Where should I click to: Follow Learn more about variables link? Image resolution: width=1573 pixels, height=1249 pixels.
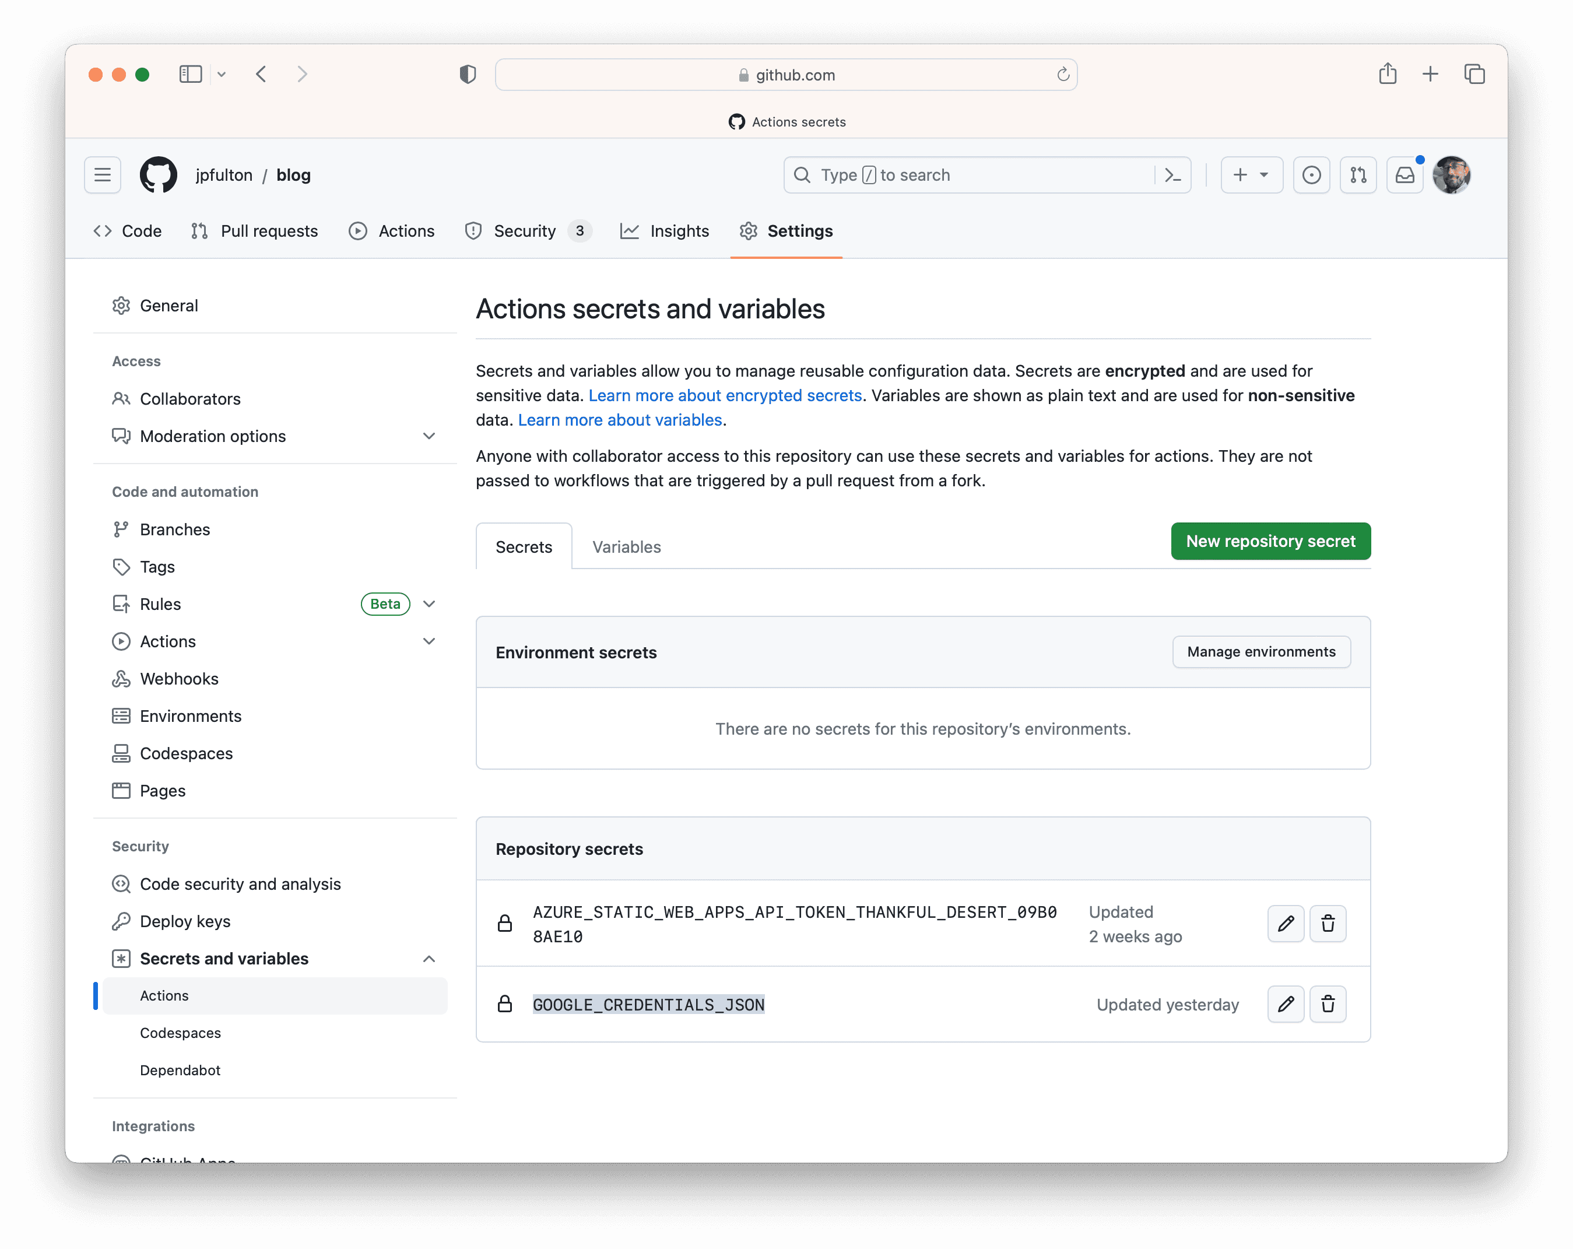coord(620,420)
